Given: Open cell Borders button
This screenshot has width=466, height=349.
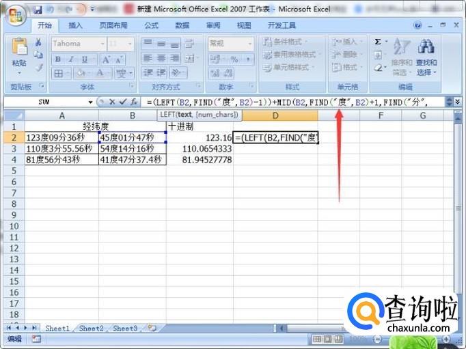Looking at the screenshot, I should [x=59, y=73].
